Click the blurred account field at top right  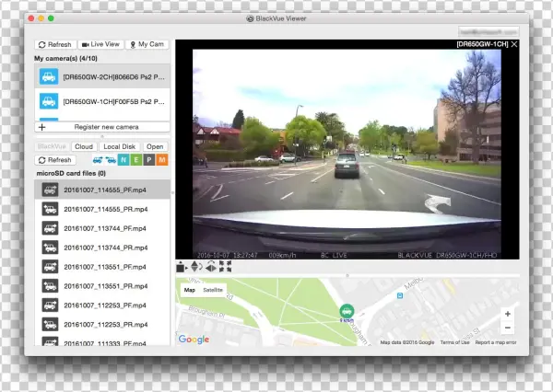(x=488, y=31)
